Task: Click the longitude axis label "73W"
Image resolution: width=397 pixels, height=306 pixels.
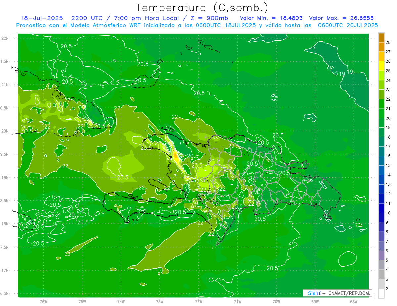Action: pos(160,301)
